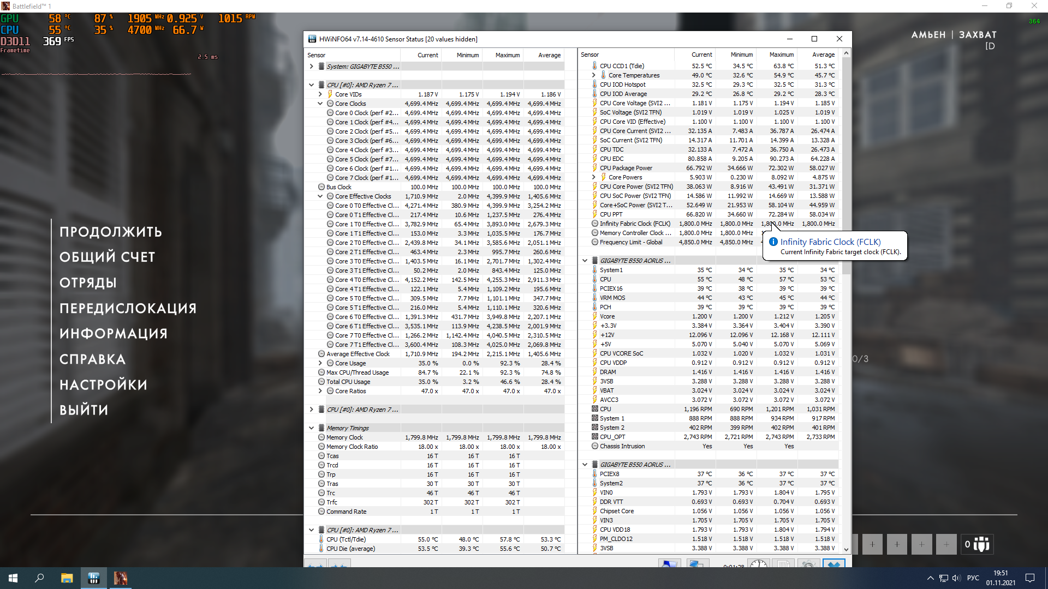The height and width of the screenshot is (589, 1048).
Task: Open HWiNFO sensor settings gear icon
Action: [x=808, y=564]
